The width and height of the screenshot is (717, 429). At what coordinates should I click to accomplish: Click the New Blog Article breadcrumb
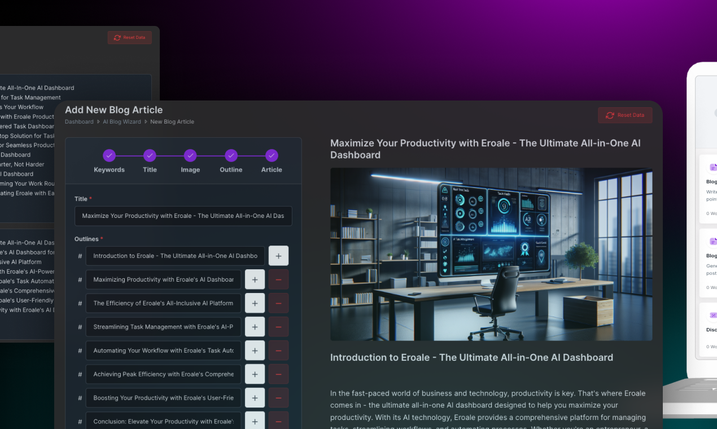pyautogui.click(x=172, y=122)
